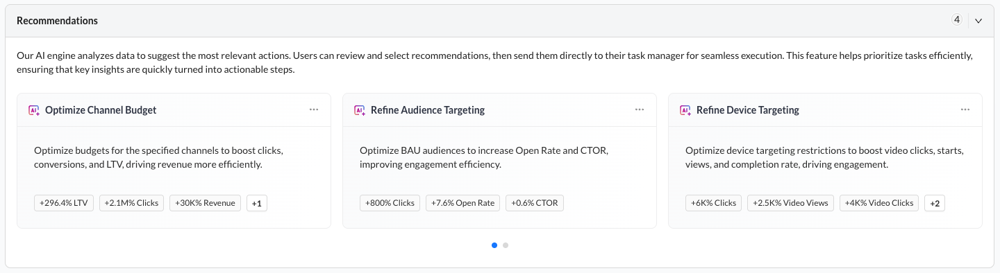
Task: Collapse the Recommendations panel chevron
Action: pos(978,21)
